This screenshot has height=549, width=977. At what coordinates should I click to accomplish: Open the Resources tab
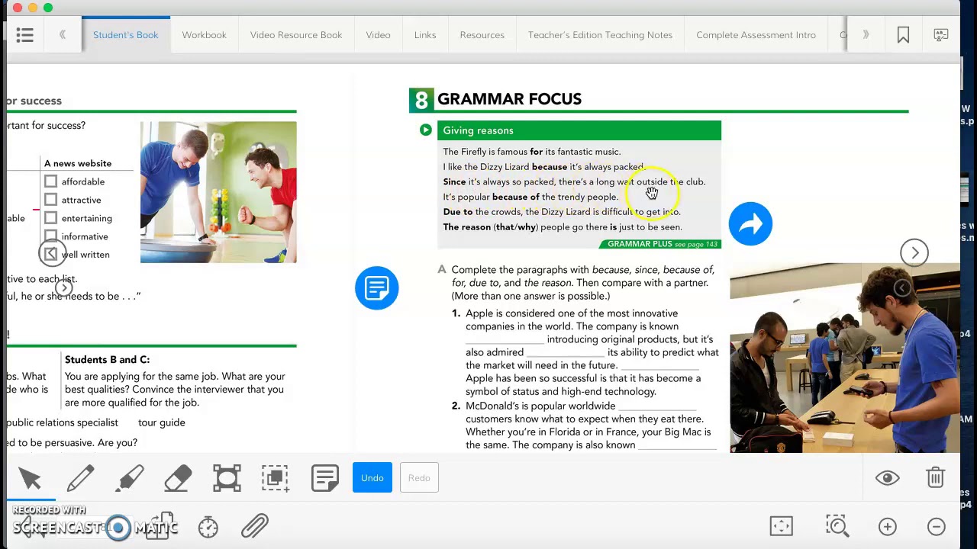[482, 35]
